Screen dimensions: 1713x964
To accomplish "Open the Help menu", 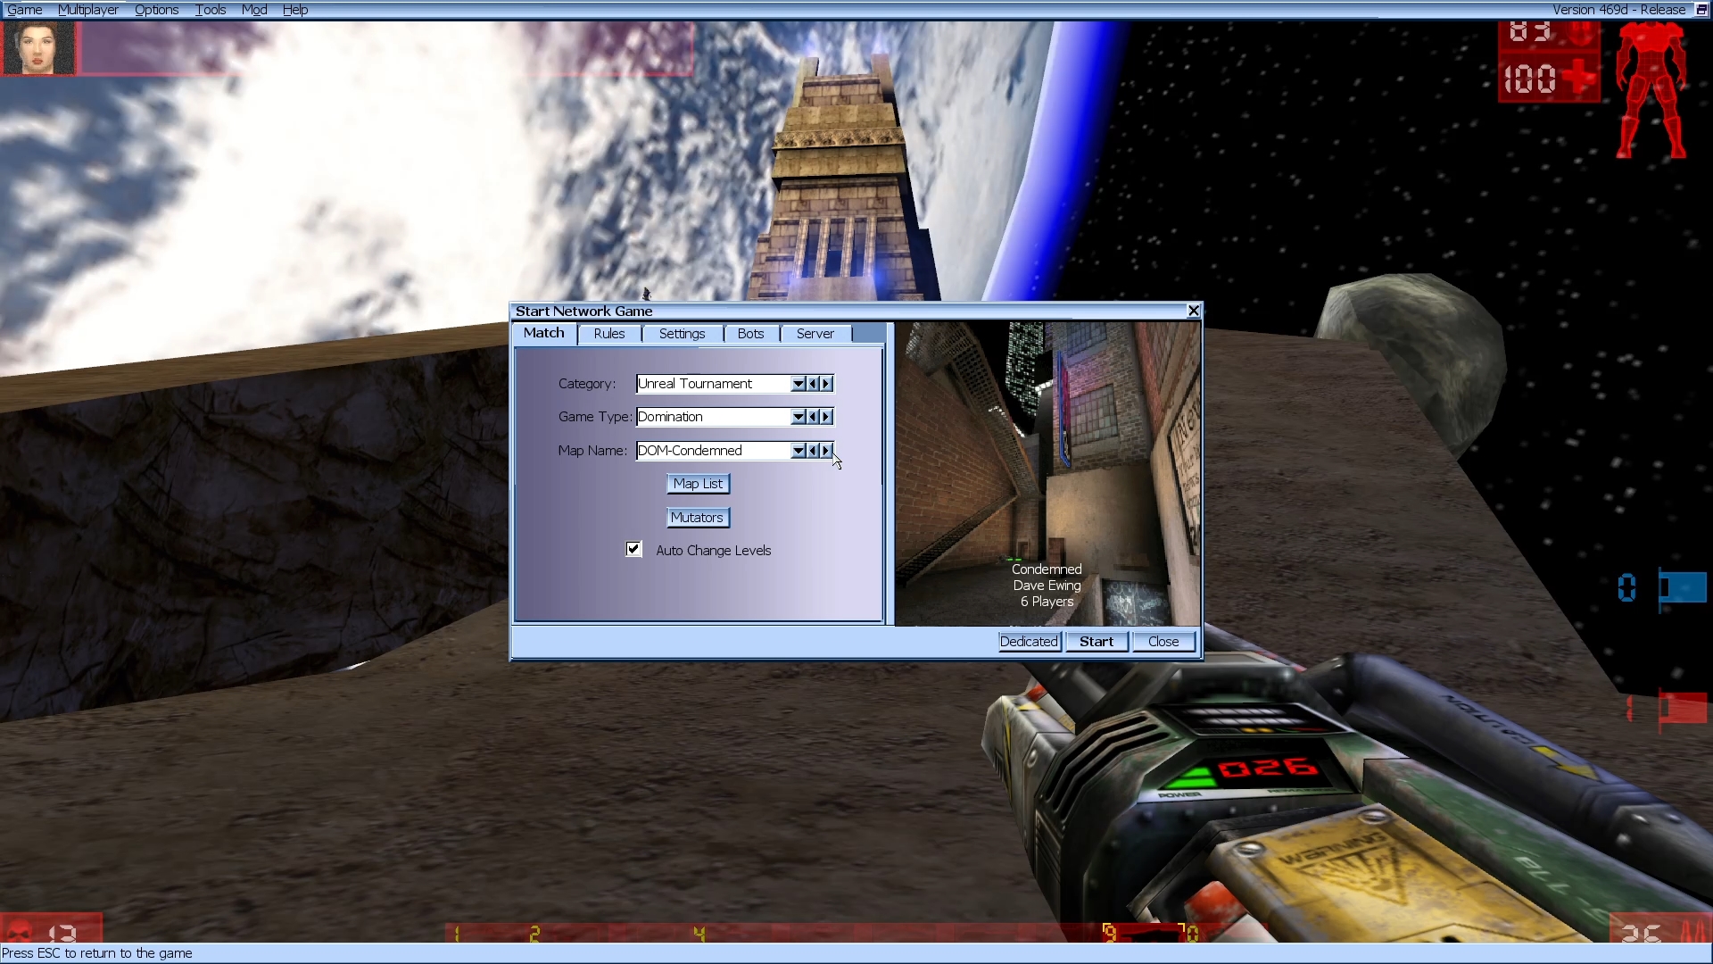I will point(295,10).
